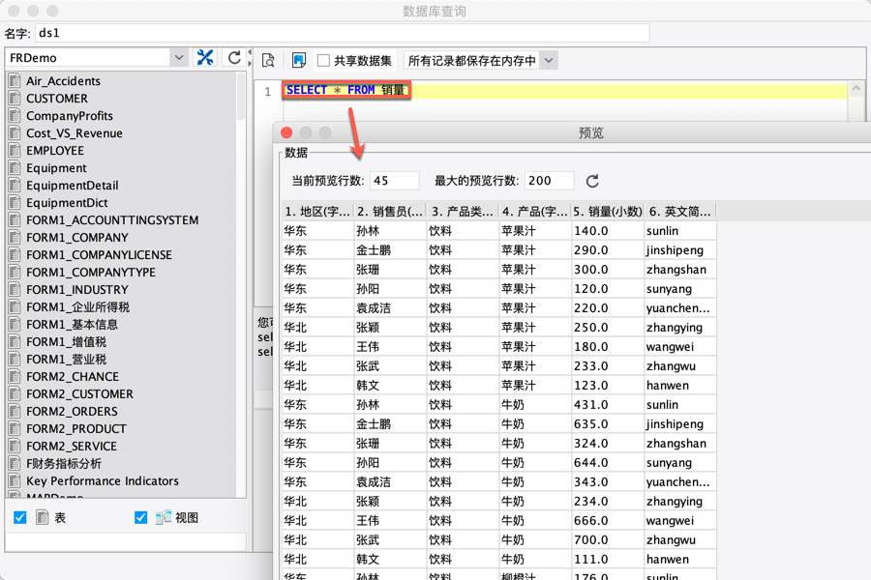The height and width of the screenshot is (580, 871).
Task: Click the 6. 英文简 column header
Action: click(680, 211)
